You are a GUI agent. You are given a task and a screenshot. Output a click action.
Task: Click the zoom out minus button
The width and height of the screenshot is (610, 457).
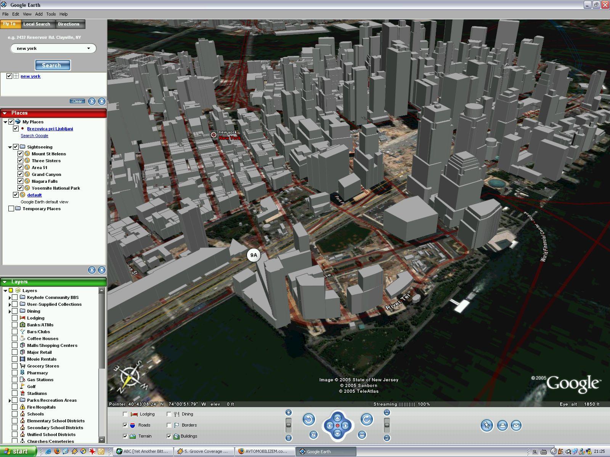click(x=289, y=438)
